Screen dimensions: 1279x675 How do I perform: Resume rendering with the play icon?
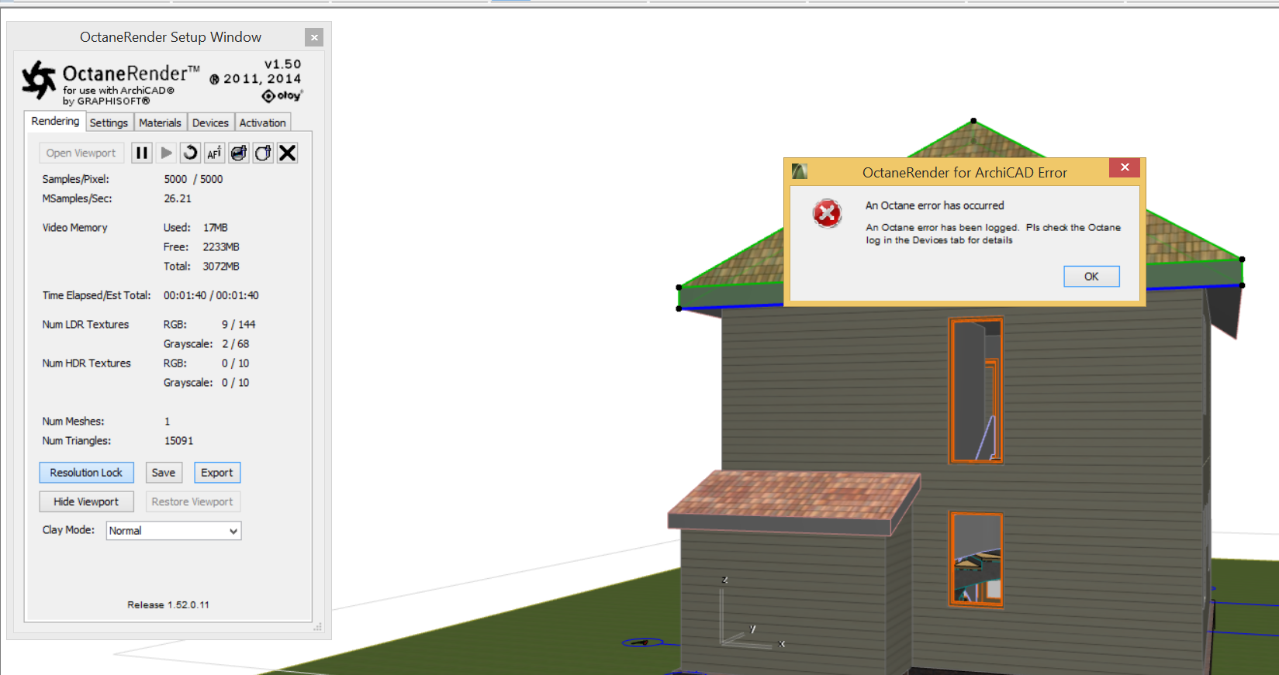click(166, 153)
